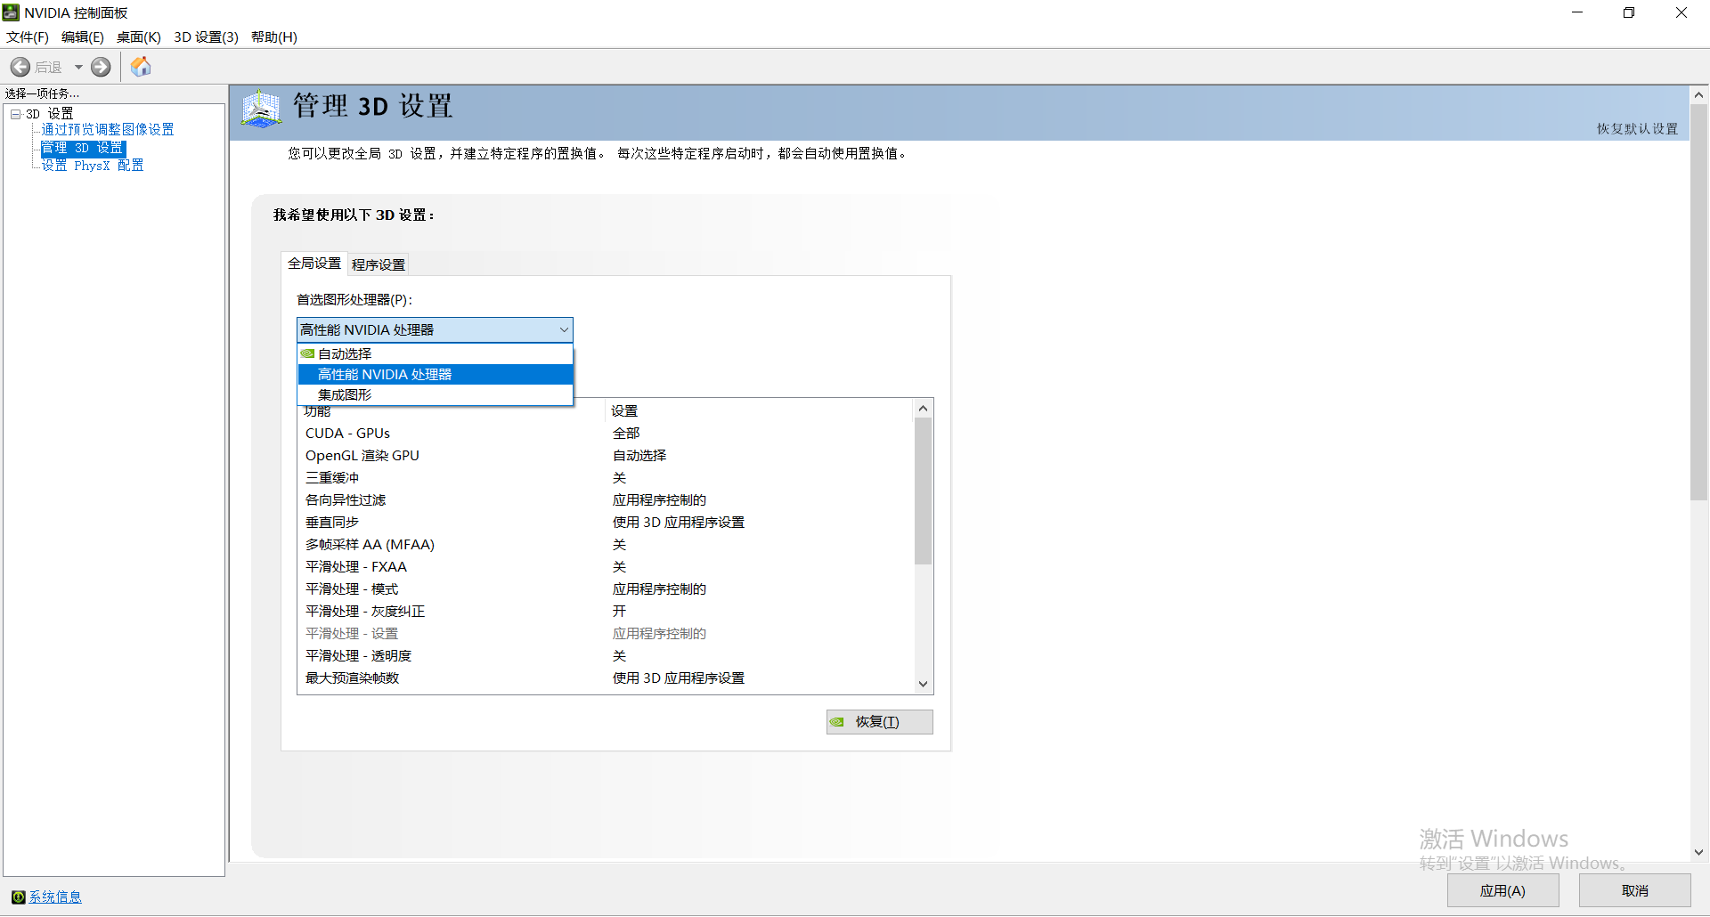Switch to the 程序设置 tab
Image resolution: width=1710 pixels, height=917 pixels.
tap(379, 264)
